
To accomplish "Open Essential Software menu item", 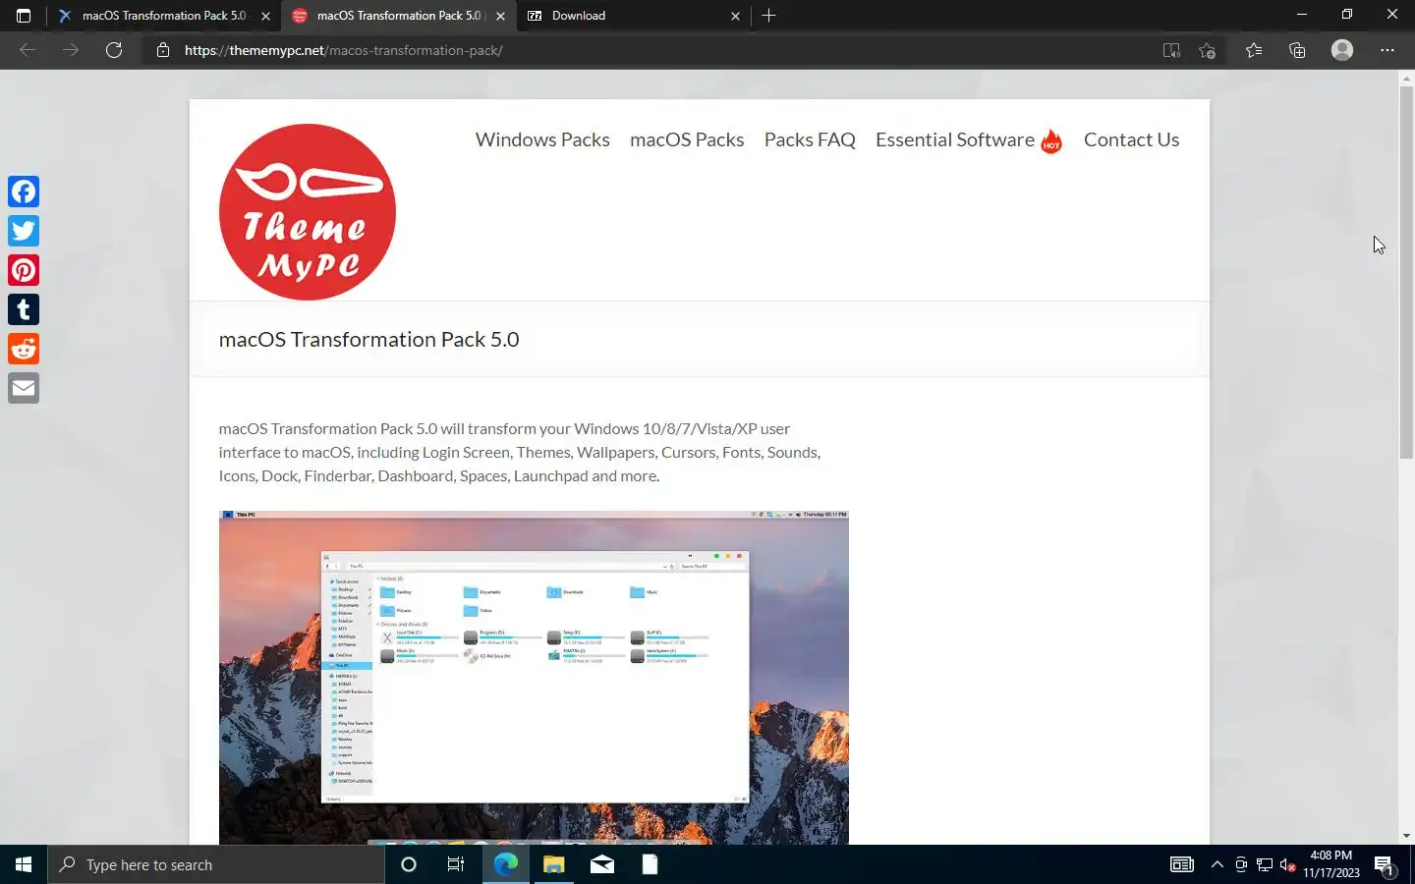I will pos(955,139).
